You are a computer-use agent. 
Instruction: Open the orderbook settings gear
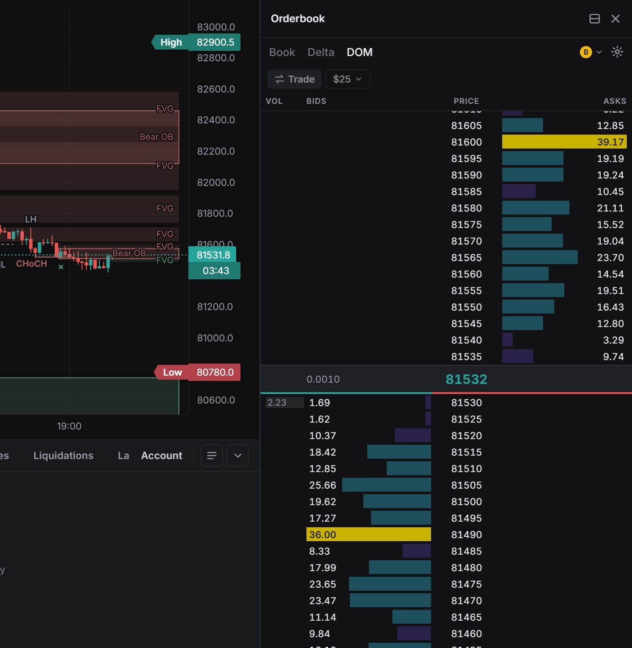pyautogui.click(x=617, y=52)
